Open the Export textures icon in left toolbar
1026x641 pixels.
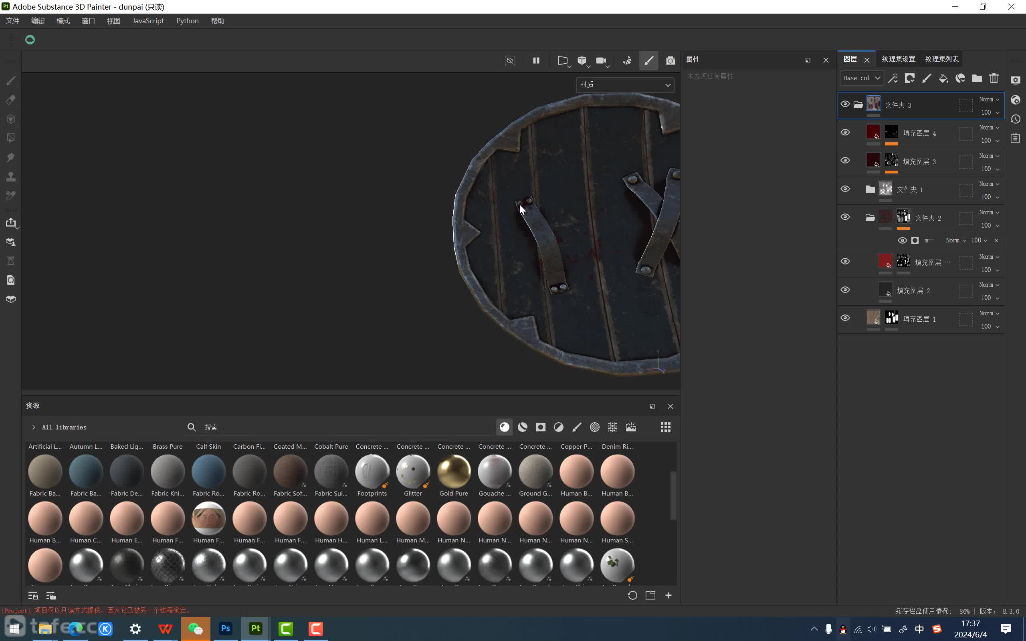pyautogui.click(x=11, y=223)
